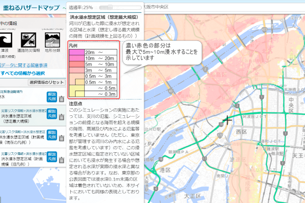Open 解説凡例 for 洪水浸水想定区域（想定最大規模）
This screenshot has height=203, width=305.
tap(52, 114)
